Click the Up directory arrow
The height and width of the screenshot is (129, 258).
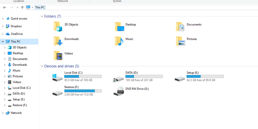(22, 7)
